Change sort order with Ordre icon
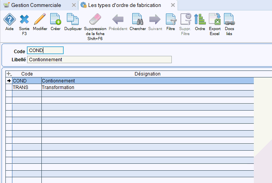Viewport: 272px width, 183px height. coord(200,20)
